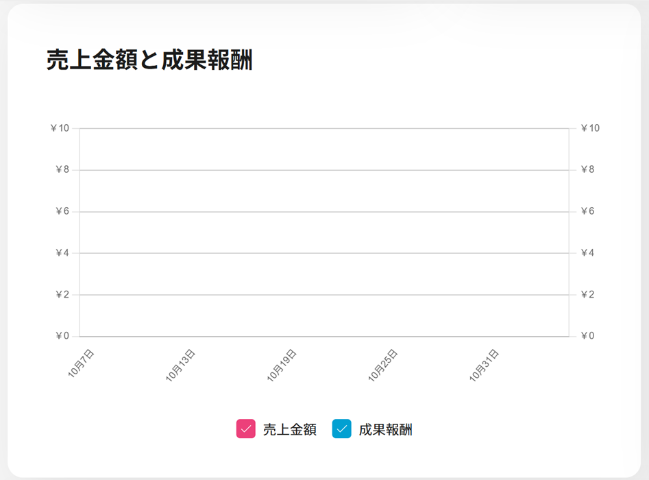Click the ¥0 label on left axis
This screenshot has width=649, height=480.
[62, 336]
